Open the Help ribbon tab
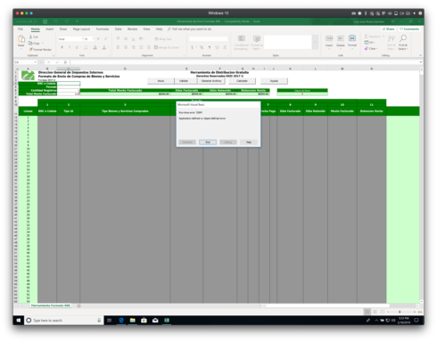 tap(159, 29)
